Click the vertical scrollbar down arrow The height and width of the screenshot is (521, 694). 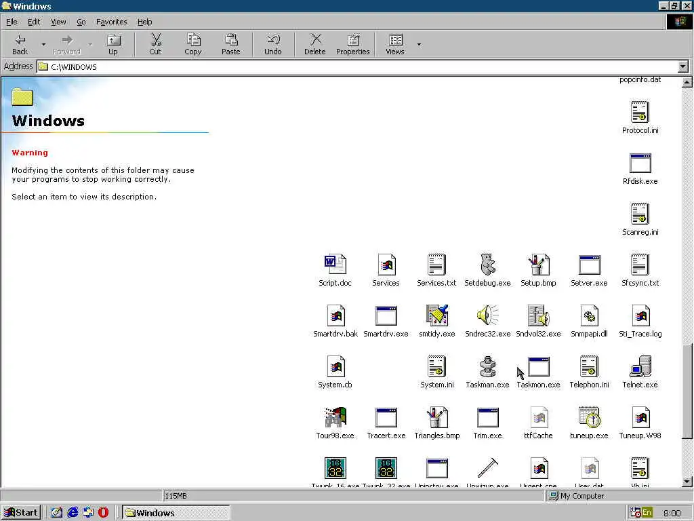point(687,482)
